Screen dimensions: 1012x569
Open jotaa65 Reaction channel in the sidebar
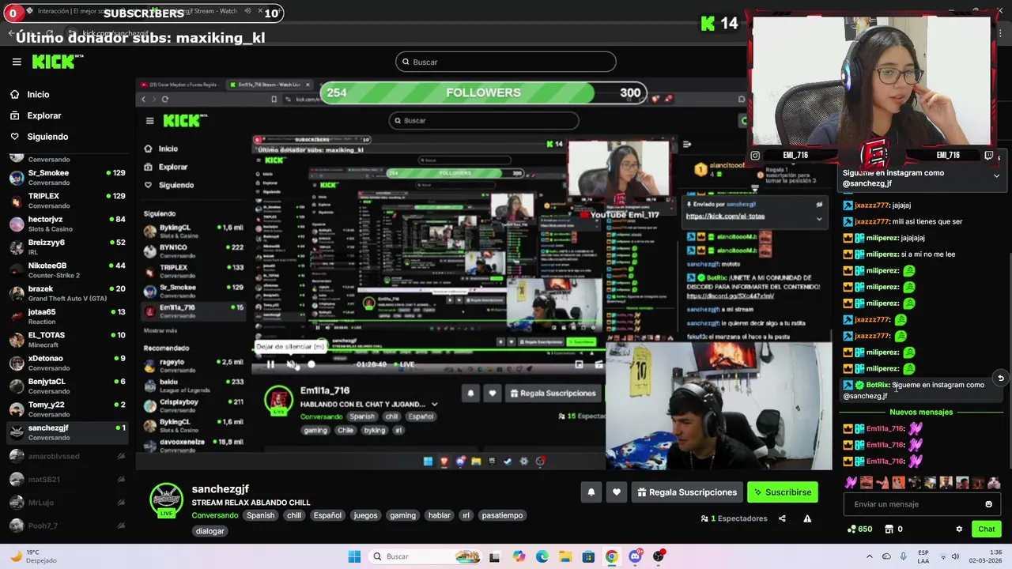coord(67,316)
